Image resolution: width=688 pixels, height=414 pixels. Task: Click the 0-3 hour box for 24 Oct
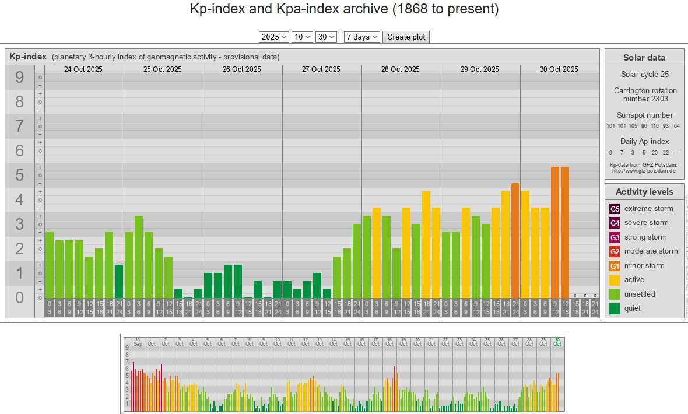point(50,308)
